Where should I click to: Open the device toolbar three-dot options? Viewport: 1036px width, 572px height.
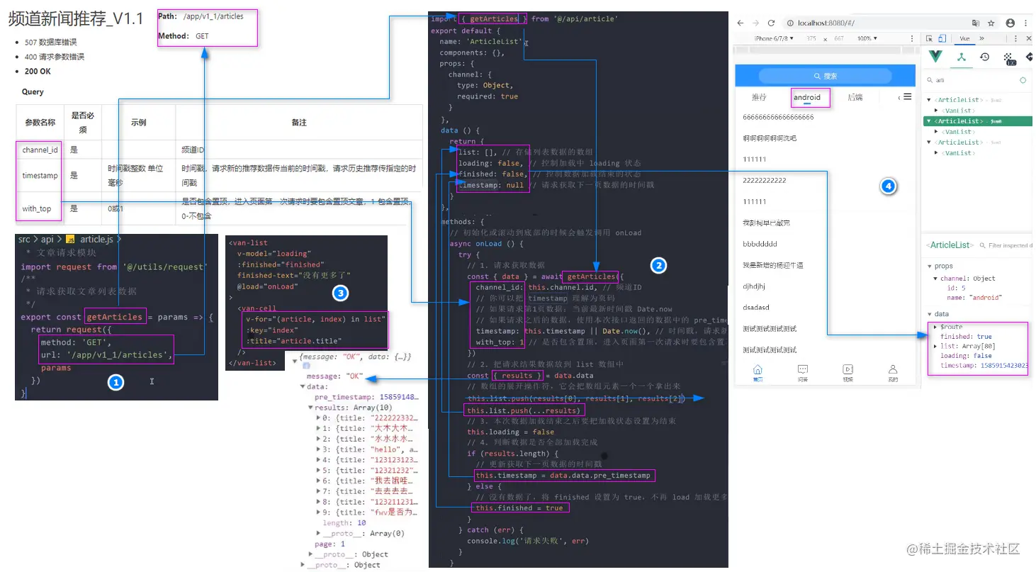913,38
